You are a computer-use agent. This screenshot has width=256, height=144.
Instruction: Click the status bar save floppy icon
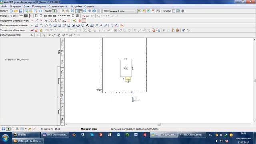click(x=4, y=129)
